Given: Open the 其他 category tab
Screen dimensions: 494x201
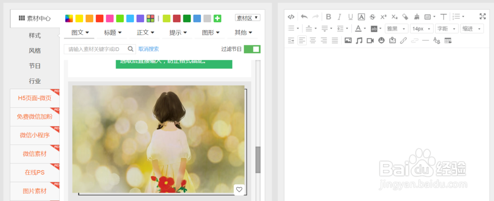Looking at the screenshot, I should pos(243,33).
